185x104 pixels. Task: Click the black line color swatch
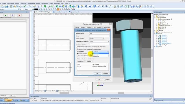click(x=36, y=9)
